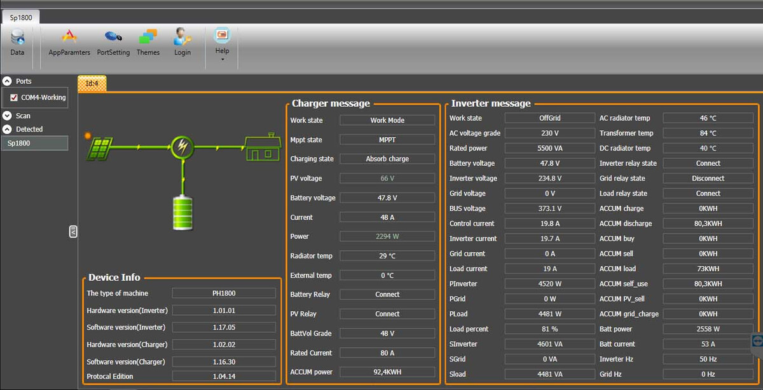Click the solar panel icon

pos(100,148)
